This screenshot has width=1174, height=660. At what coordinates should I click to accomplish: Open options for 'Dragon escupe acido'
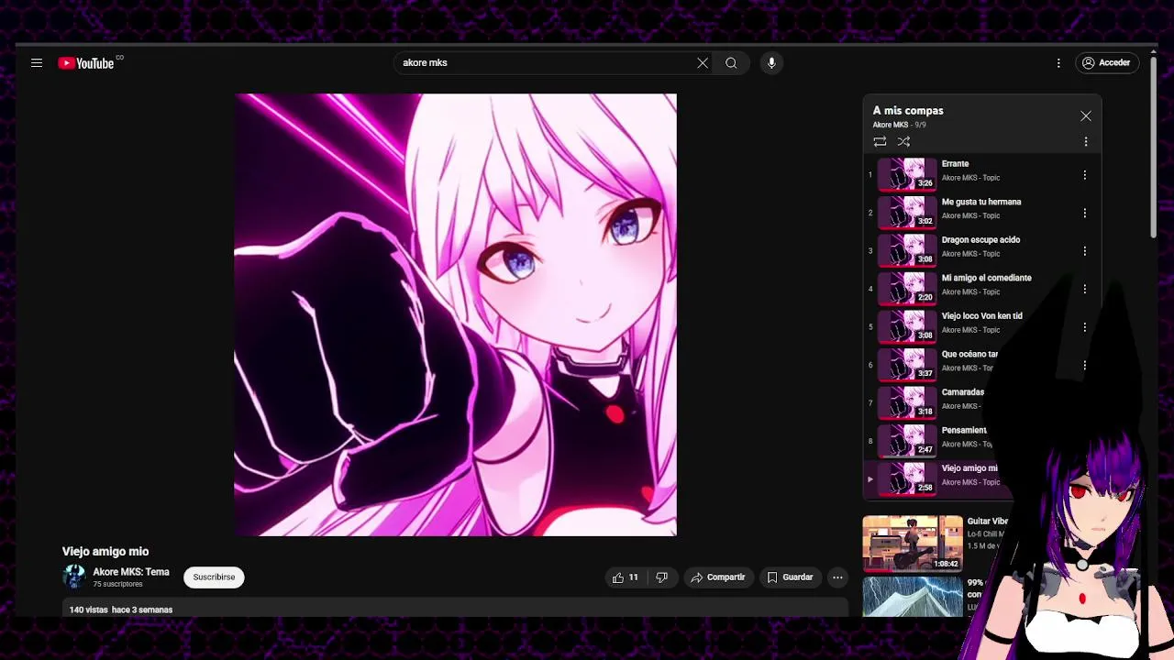click(1084, 251)
